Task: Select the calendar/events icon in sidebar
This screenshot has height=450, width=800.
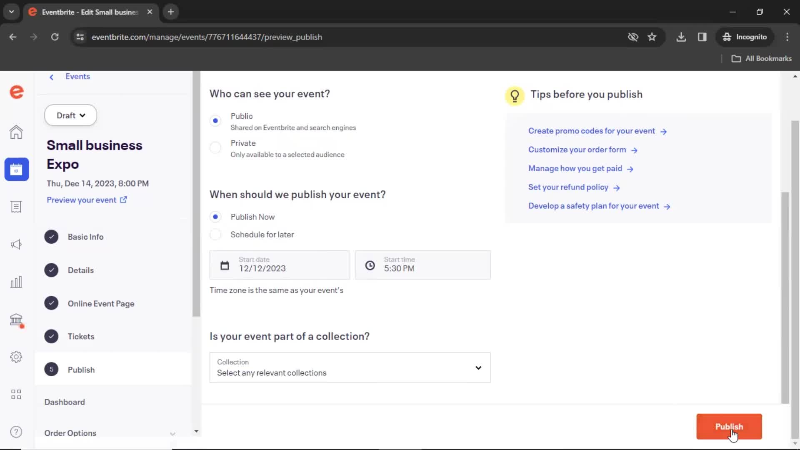Action: click(17, 170)
